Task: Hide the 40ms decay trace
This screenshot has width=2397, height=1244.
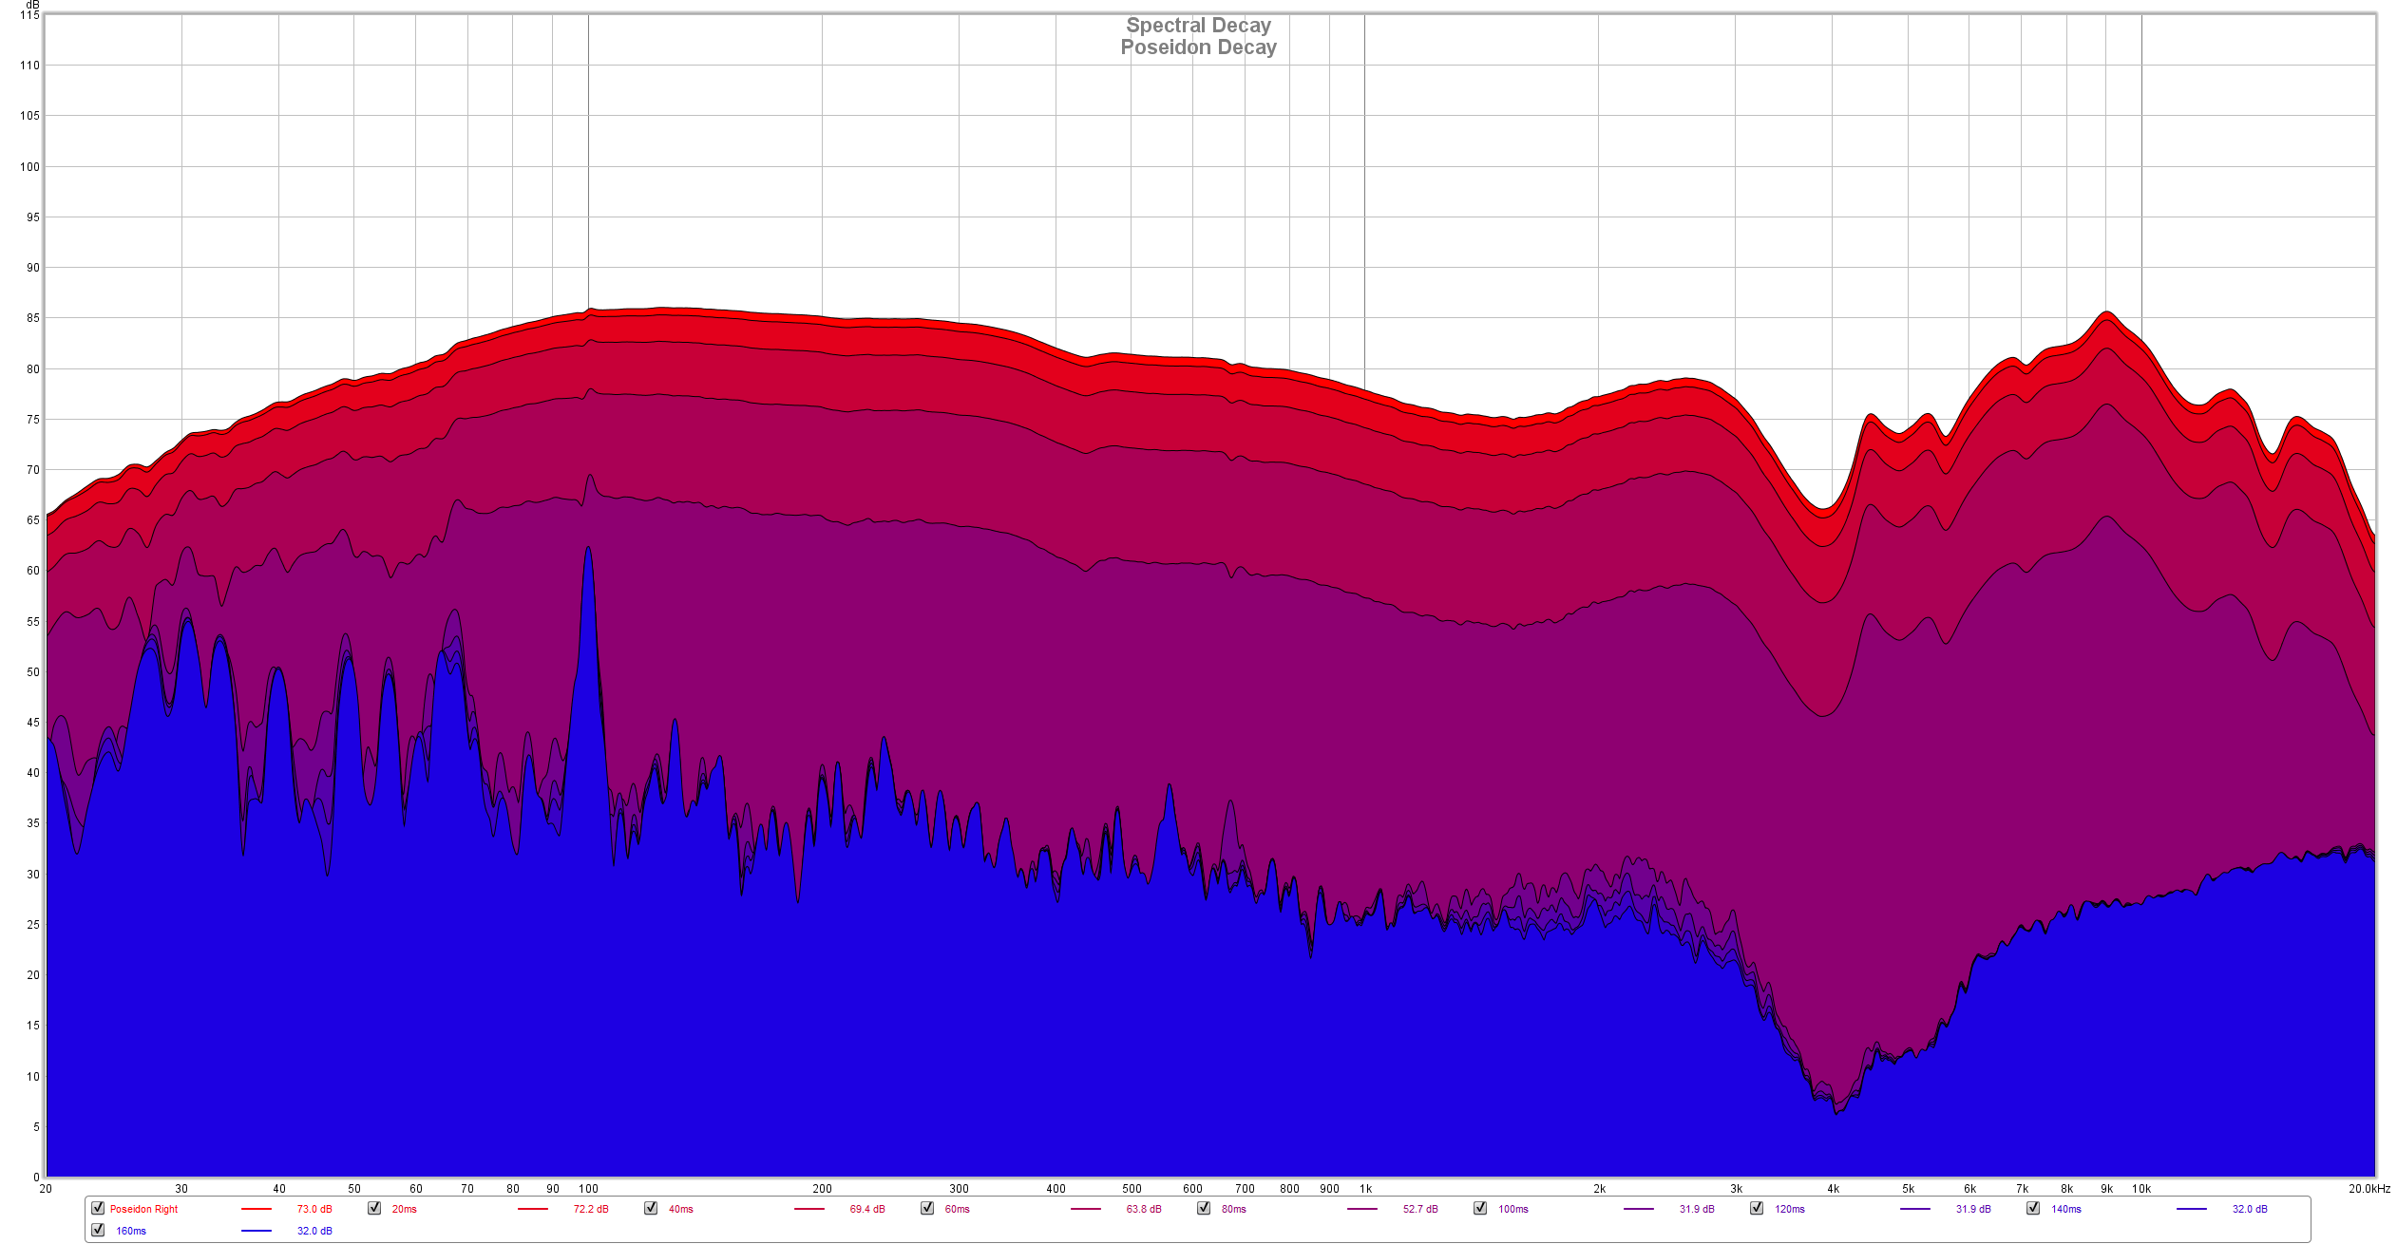Action: pos(651,1208)
